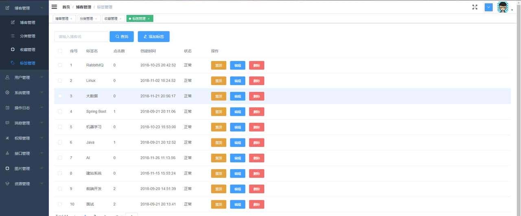Viewport: 521px width, 216px height.
Task: Close the 收藏管理 tab with its x
Action: click(120, 19)
